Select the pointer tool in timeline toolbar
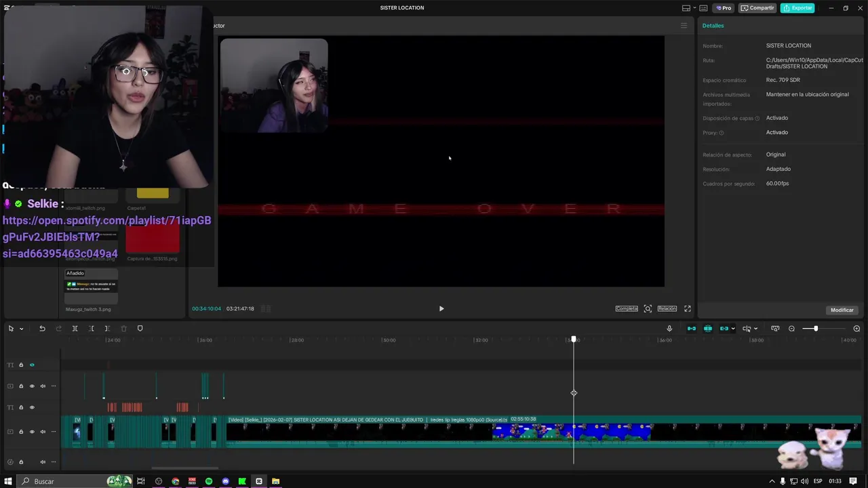This screenshot has width=868, height=488. (11, 329)
